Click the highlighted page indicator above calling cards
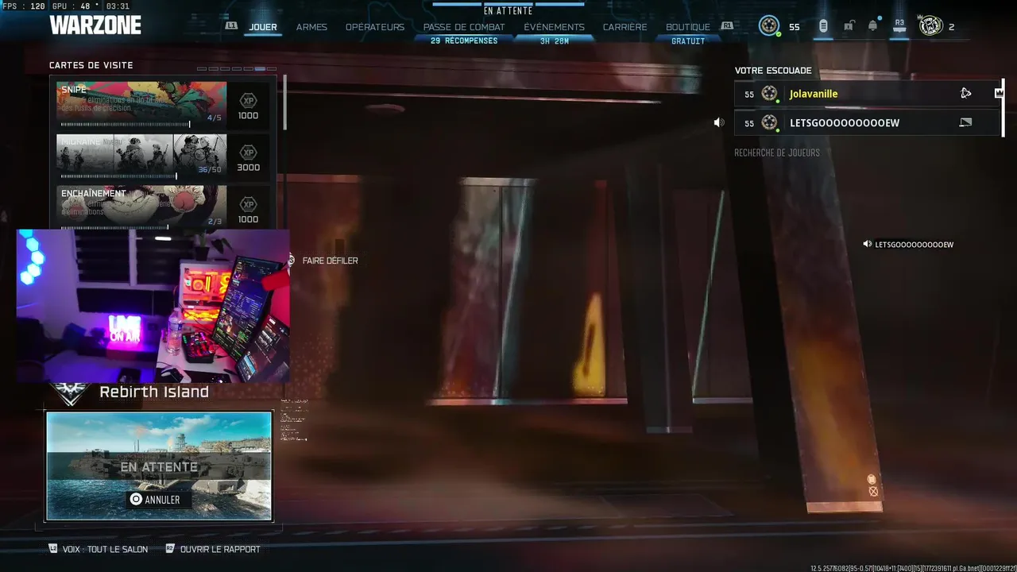The width and height of the screenshot is (1017, 572). [x=260, y=69]
